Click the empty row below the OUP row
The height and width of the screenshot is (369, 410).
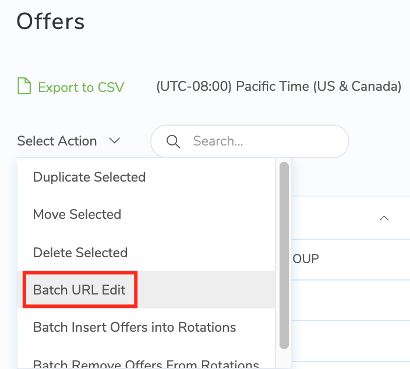point(351,300)
